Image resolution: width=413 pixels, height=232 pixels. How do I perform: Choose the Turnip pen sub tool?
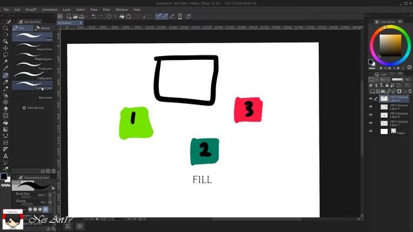pyautogui.click(x=32, y=66)
